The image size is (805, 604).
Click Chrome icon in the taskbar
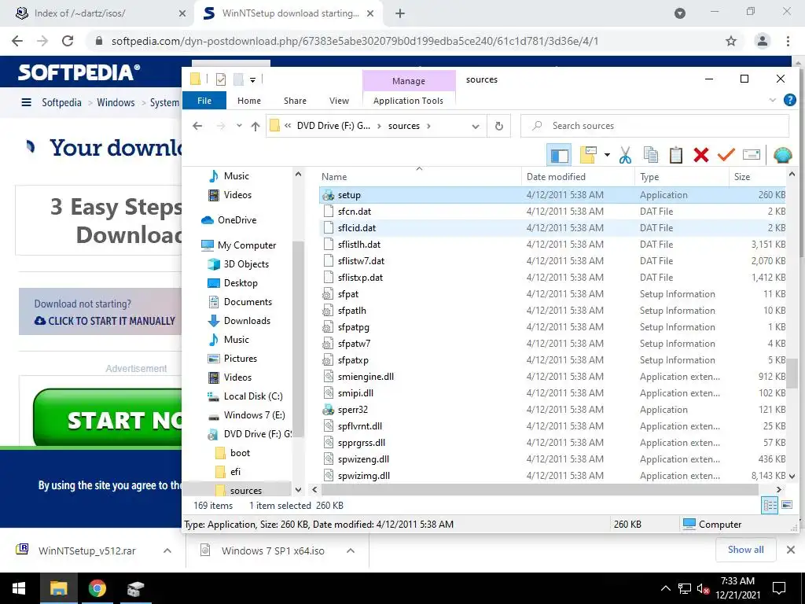click(97, 588)
